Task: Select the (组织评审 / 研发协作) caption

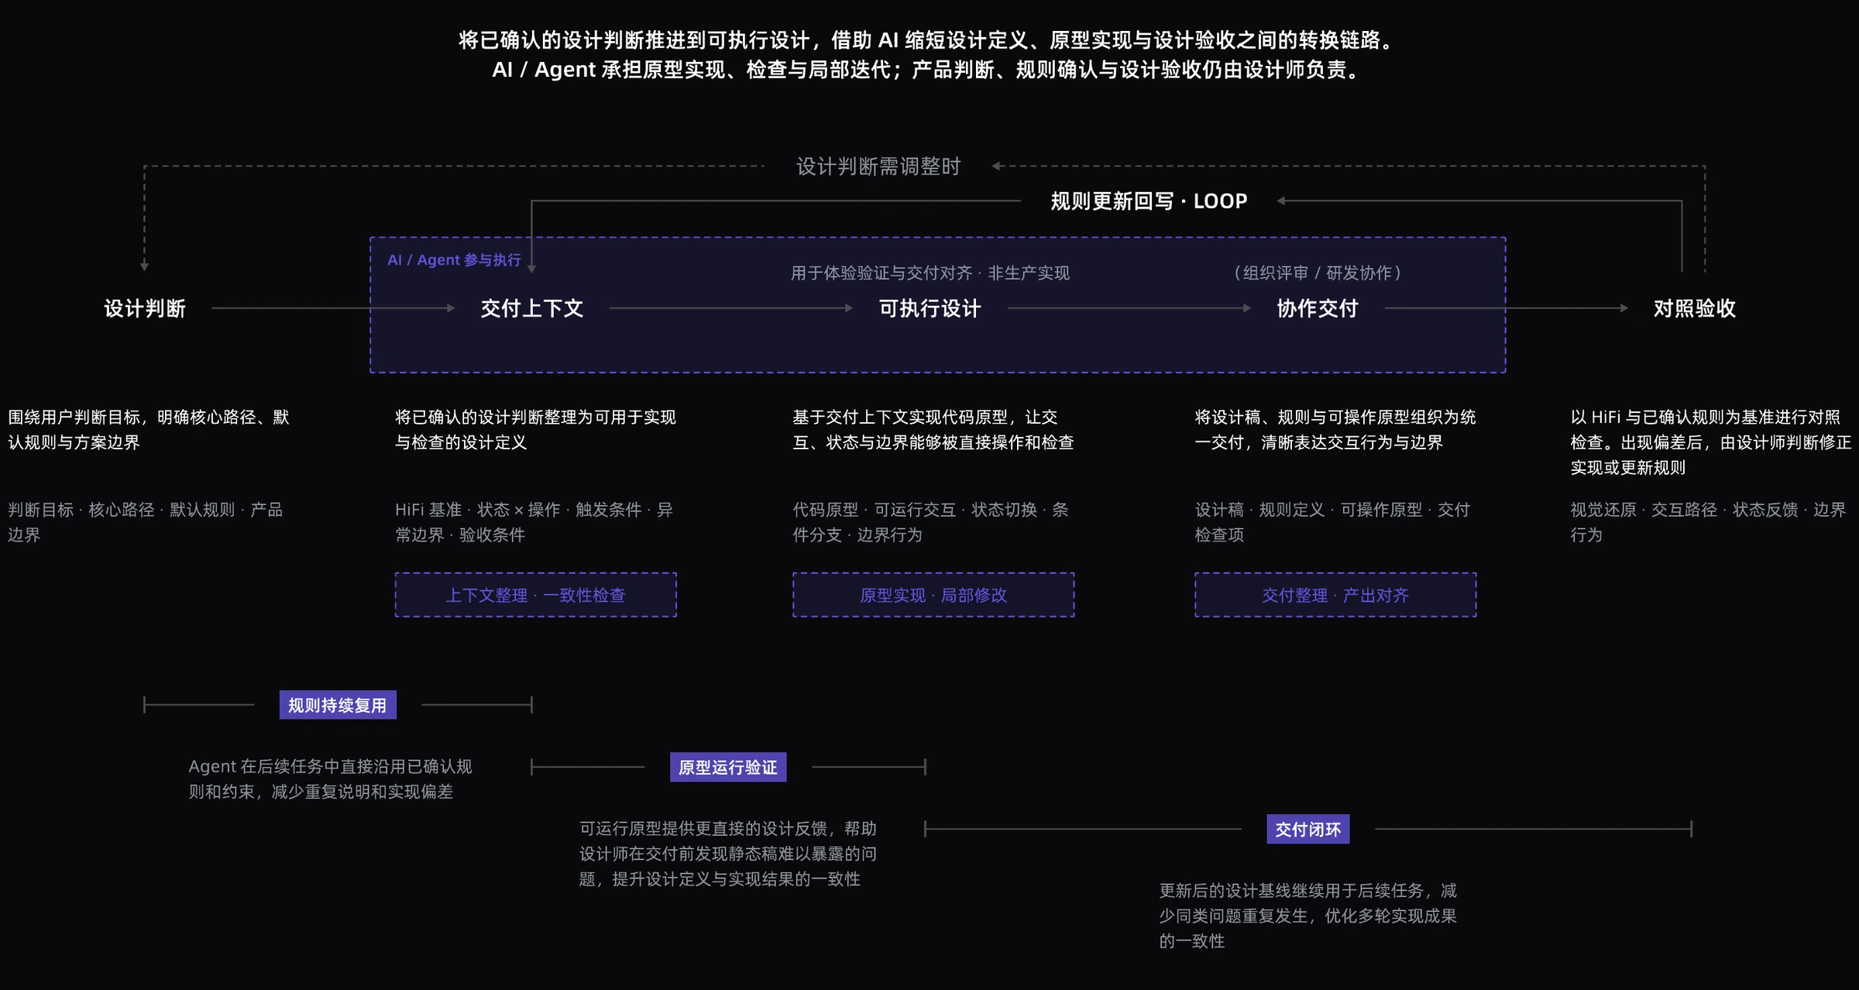Action: tap(1317, 273)
